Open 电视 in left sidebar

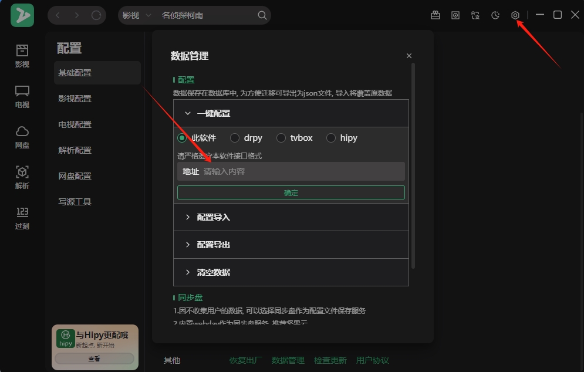click(x=22, y=96)
